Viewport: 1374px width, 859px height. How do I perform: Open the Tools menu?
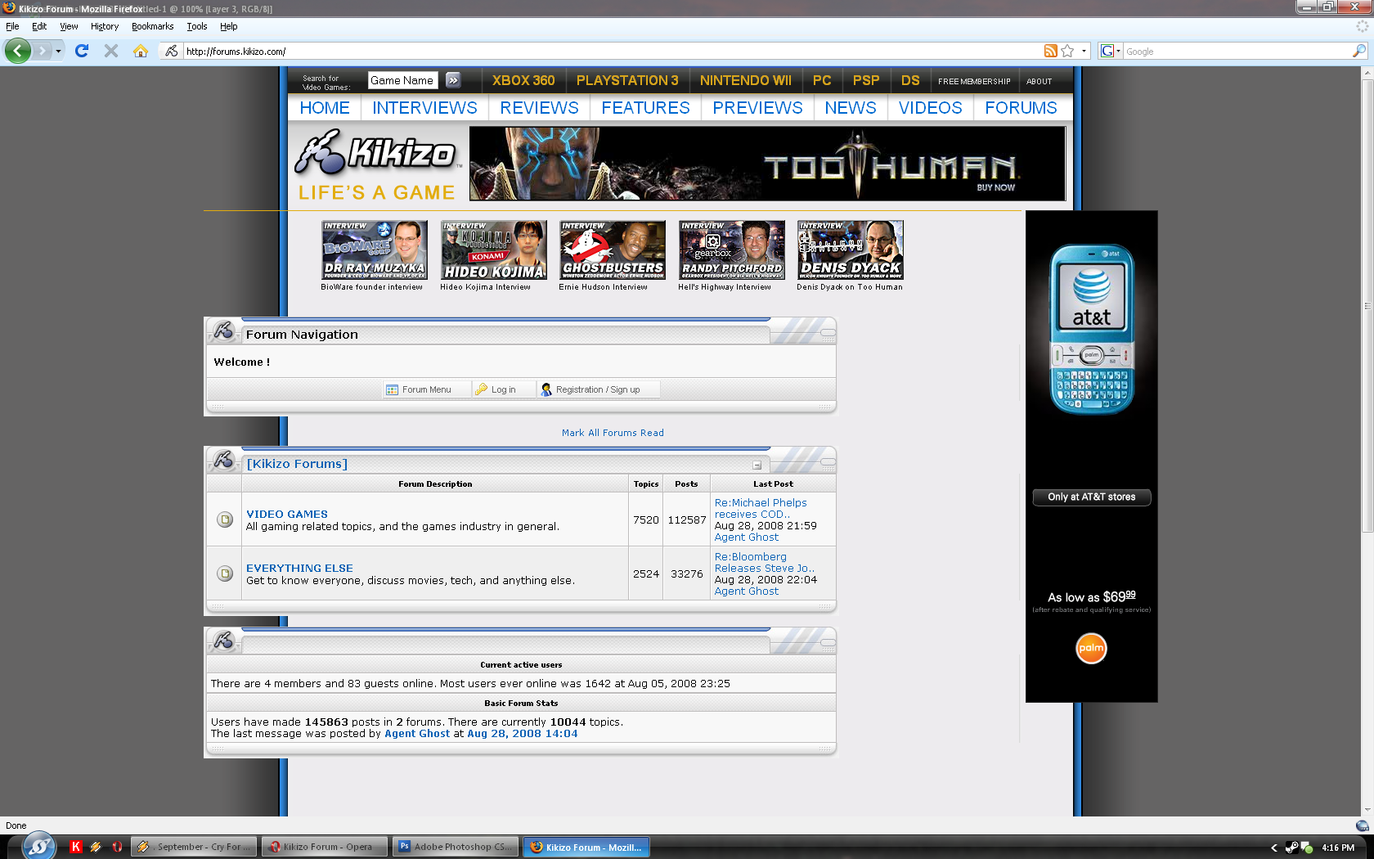pos(197,26)
